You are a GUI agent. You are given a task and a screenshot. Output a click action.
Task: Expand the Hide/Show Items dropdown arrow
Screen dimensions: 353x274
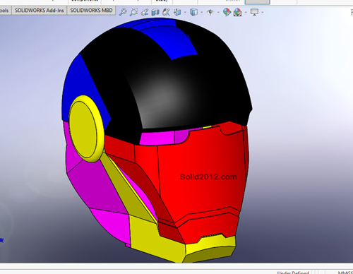218,12
